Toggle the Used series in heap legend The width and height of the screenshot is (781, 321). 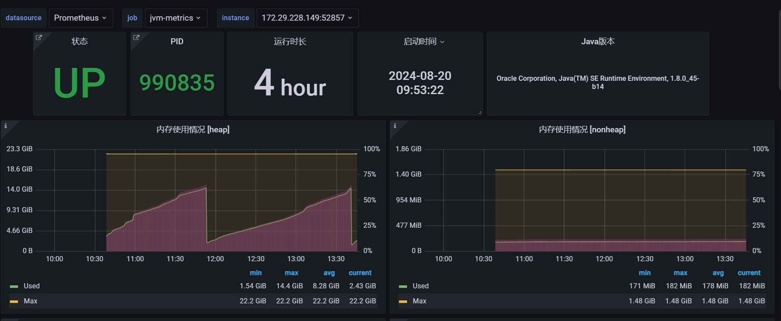[x=31, y=286]
